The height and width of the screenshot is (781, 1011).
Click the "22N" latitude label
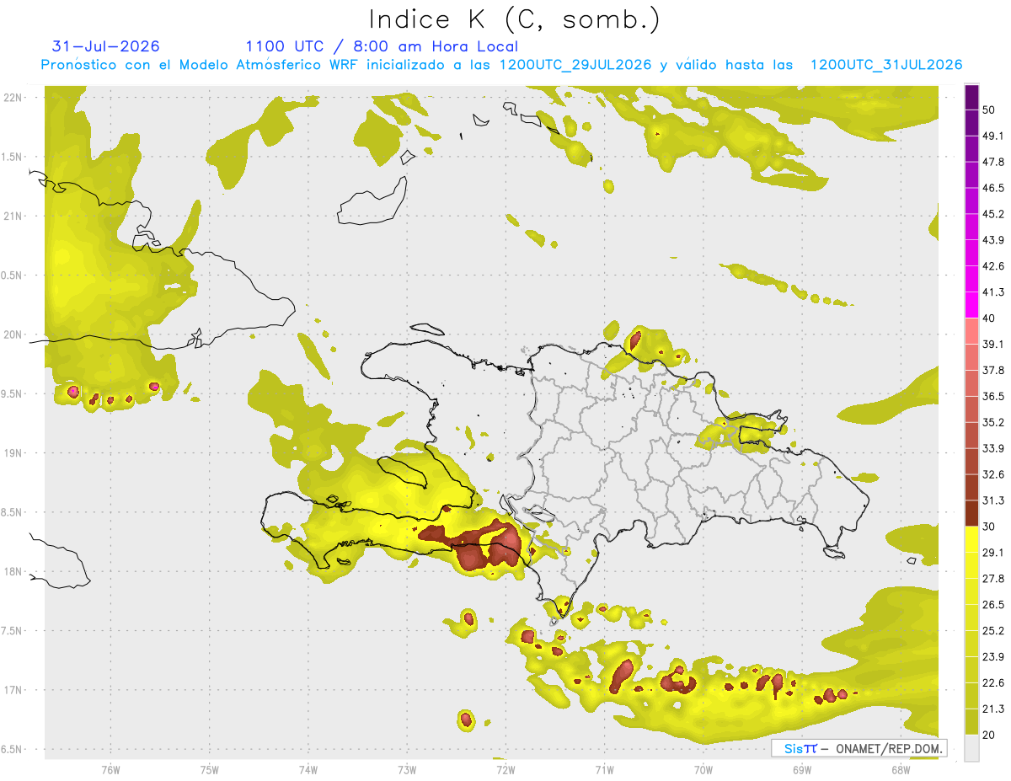[x=14, y=98]
